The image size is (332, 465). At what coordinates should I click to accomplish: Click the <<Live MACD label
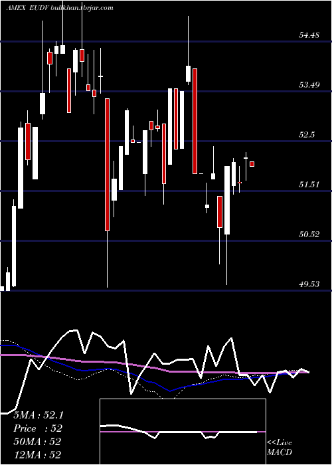click(x=280, y=448)
